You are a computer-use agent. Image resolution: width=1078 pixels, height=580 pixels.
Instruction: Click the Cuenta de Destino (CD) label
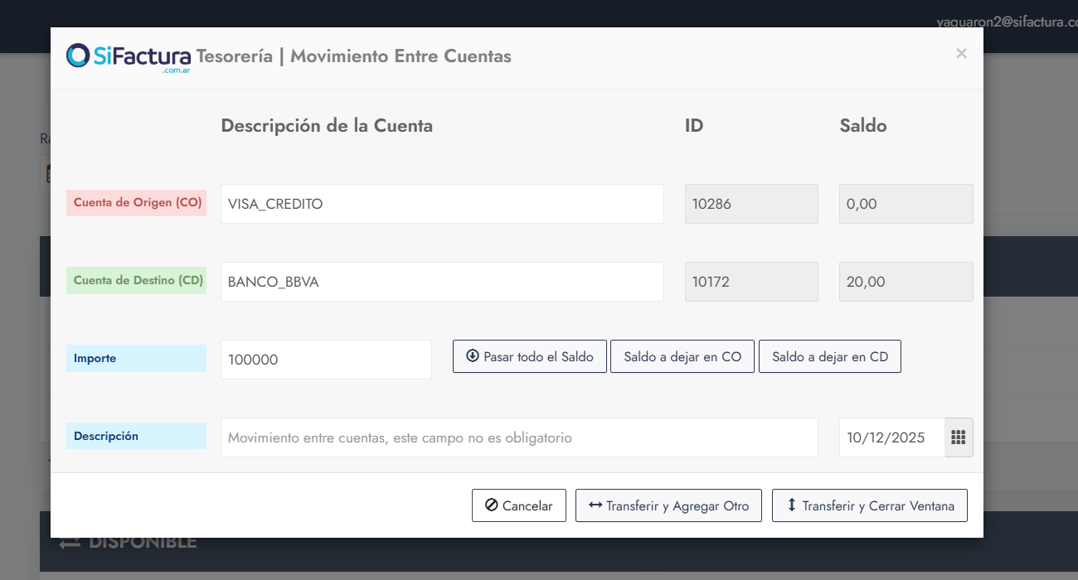(137, 281)
